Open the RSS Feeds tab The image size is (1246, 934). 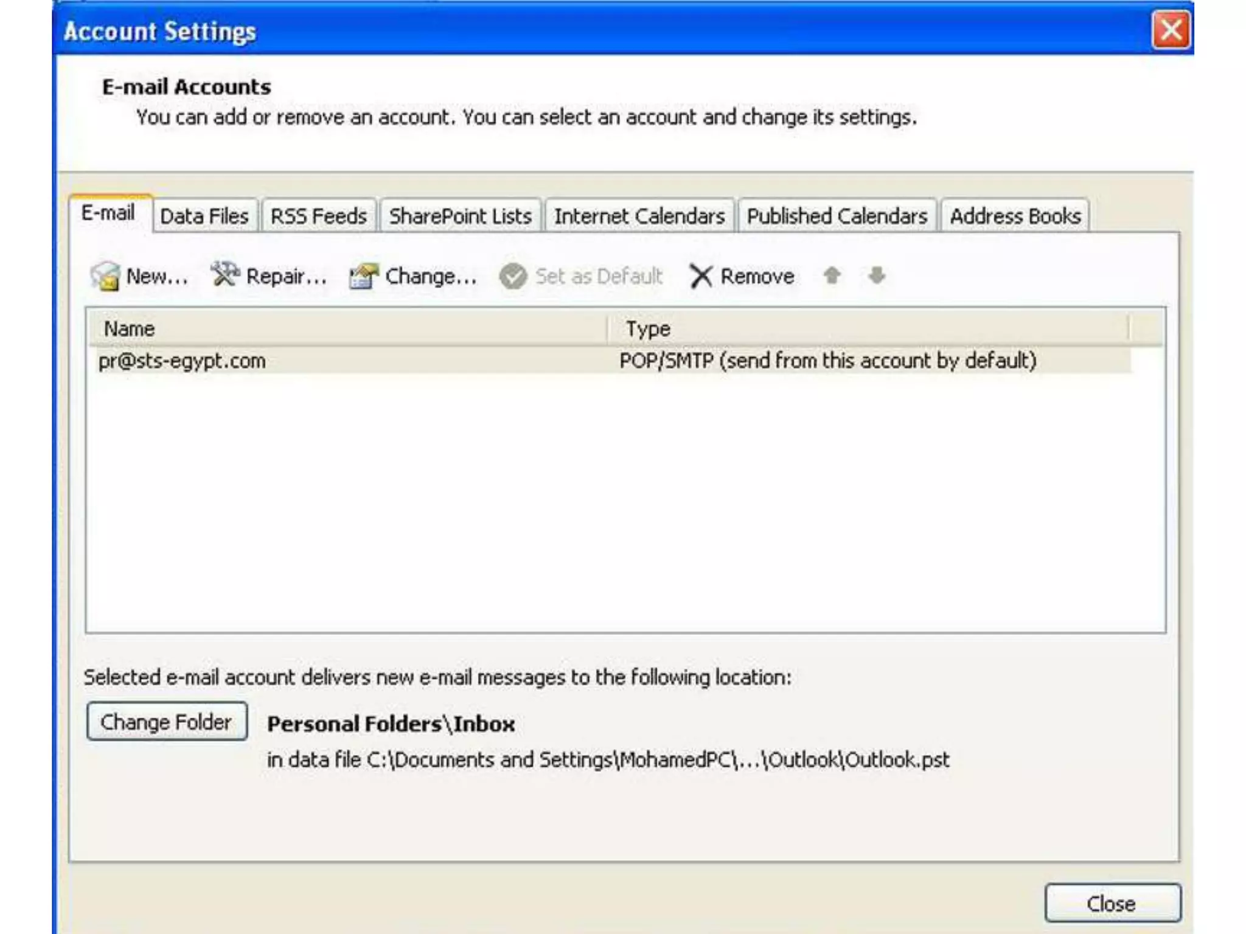click(319, 216)
